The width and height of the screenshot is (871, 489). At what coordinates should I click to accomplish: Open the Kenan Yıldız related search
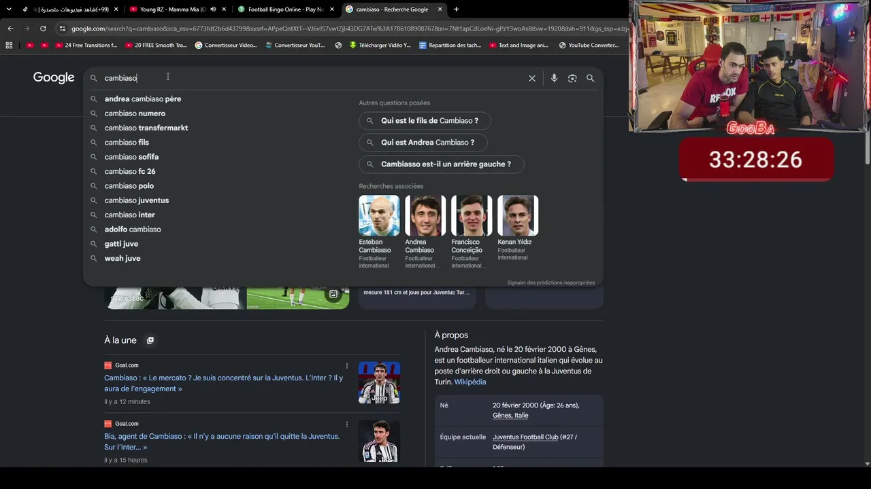(x=518, y=228)
